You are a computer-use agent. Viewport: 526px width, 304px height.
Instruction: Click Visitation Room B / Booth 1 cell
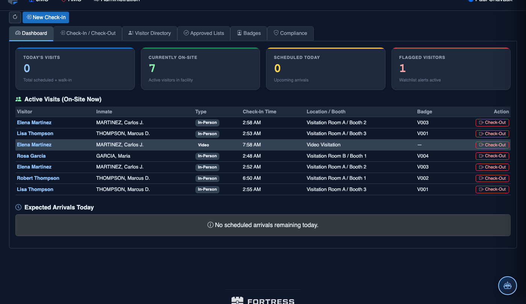[x=337, y=156]
